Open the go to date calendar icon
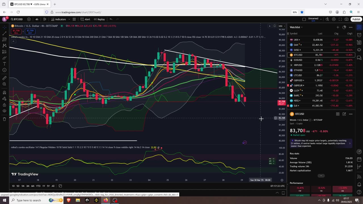Image resolution: width=363 pixels, height=204 pixels. 60,186
